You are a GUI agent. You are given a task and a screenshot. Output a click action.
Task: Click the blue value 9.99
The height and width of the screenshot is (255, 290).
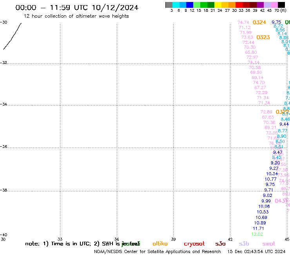coord(266,201)
